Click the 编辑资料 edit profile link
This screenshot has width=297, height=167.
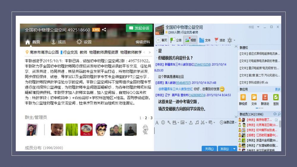(143, 42)
